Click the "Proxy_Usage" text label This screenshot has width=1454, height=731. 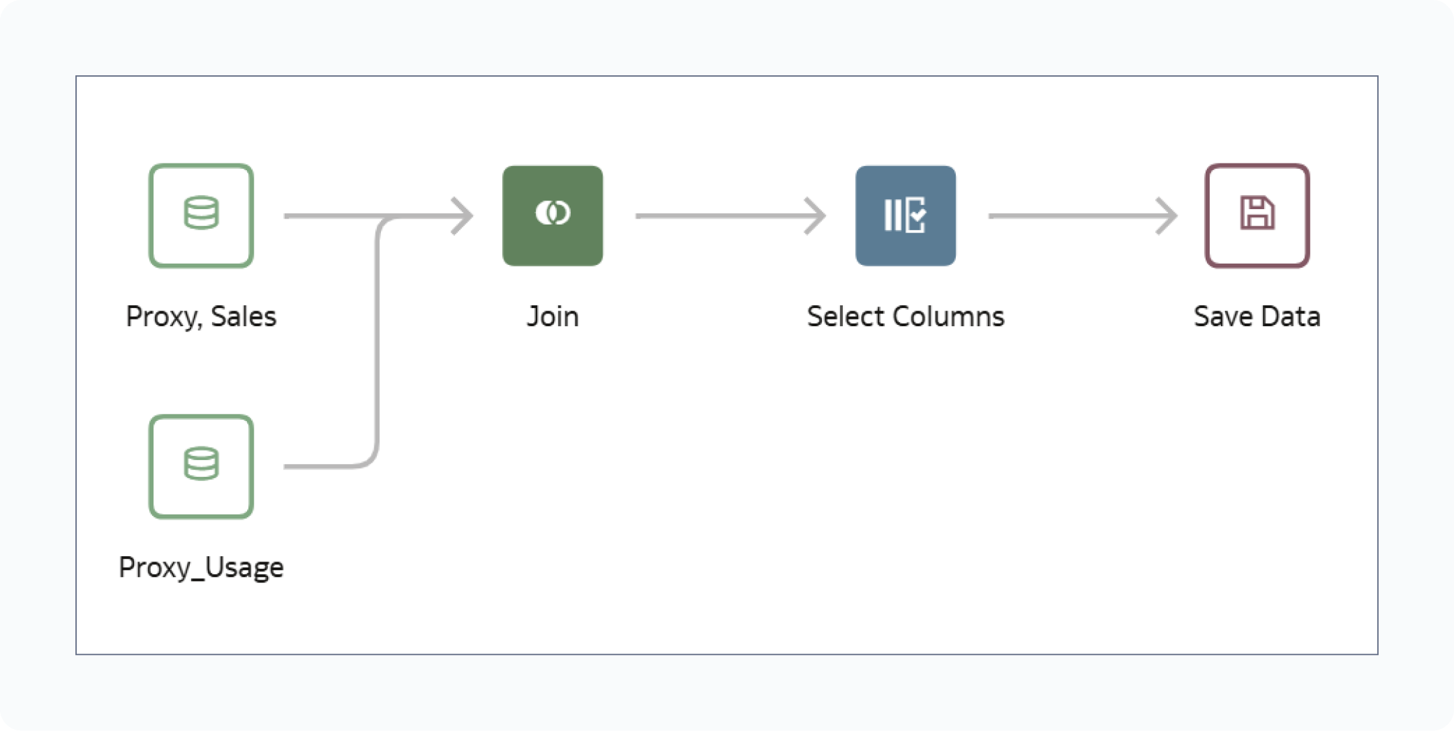201,568
